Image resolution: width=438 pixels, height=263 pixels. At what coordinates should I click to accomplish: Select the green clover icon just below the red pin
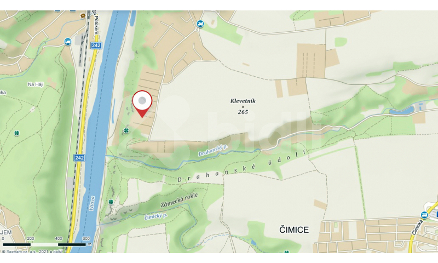pyautogui.click(x=126, y=130)
